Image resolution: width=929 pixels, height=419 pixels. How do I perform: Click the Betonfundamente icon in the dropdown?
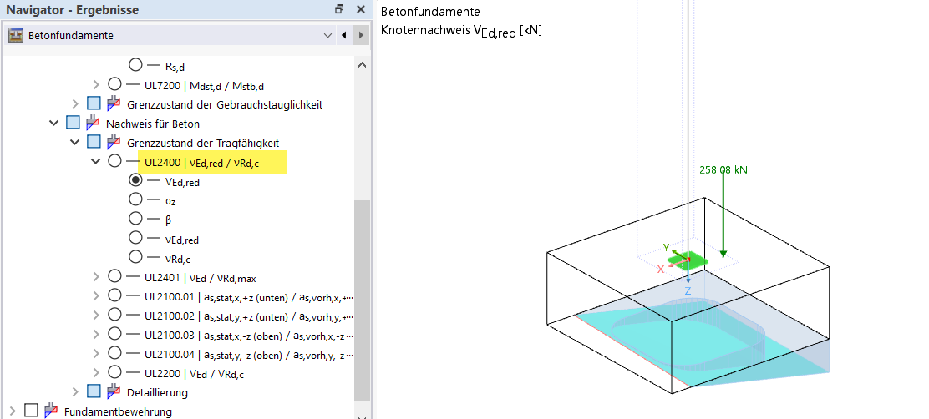[15, 36]
